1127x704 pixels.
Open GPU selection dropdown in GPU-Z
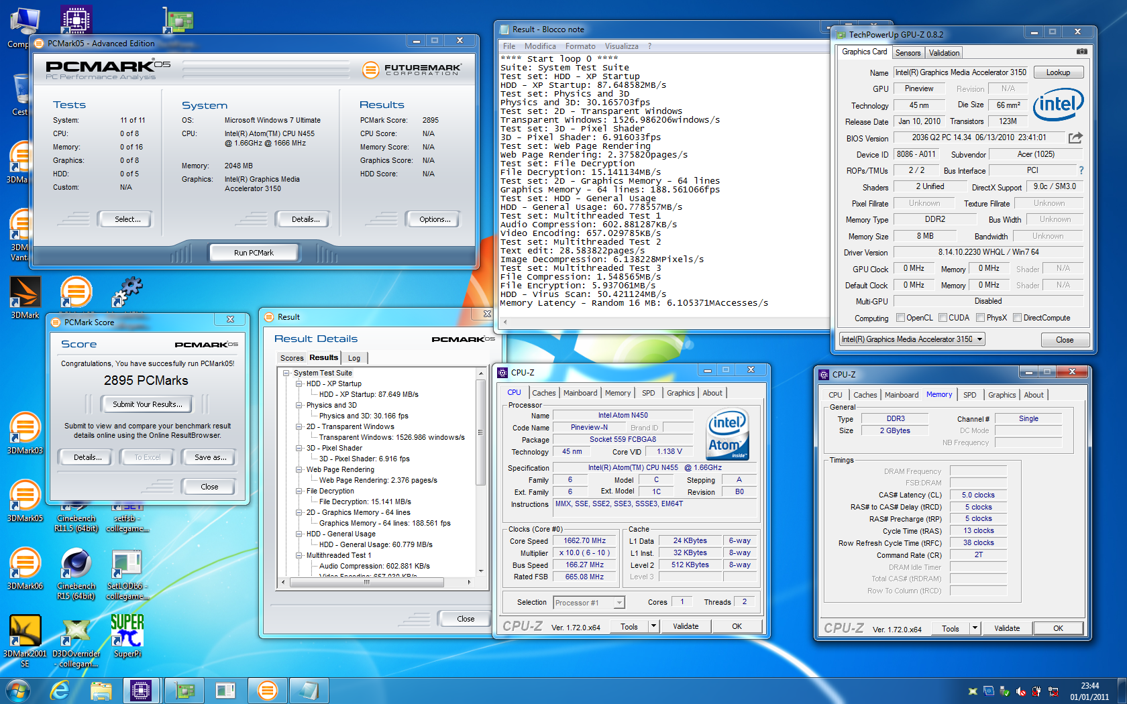coord(912,339)
